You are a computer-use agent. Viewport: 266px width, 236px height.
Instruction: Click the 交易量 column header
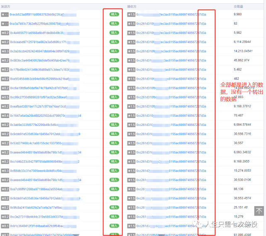[x=238, y=7]
